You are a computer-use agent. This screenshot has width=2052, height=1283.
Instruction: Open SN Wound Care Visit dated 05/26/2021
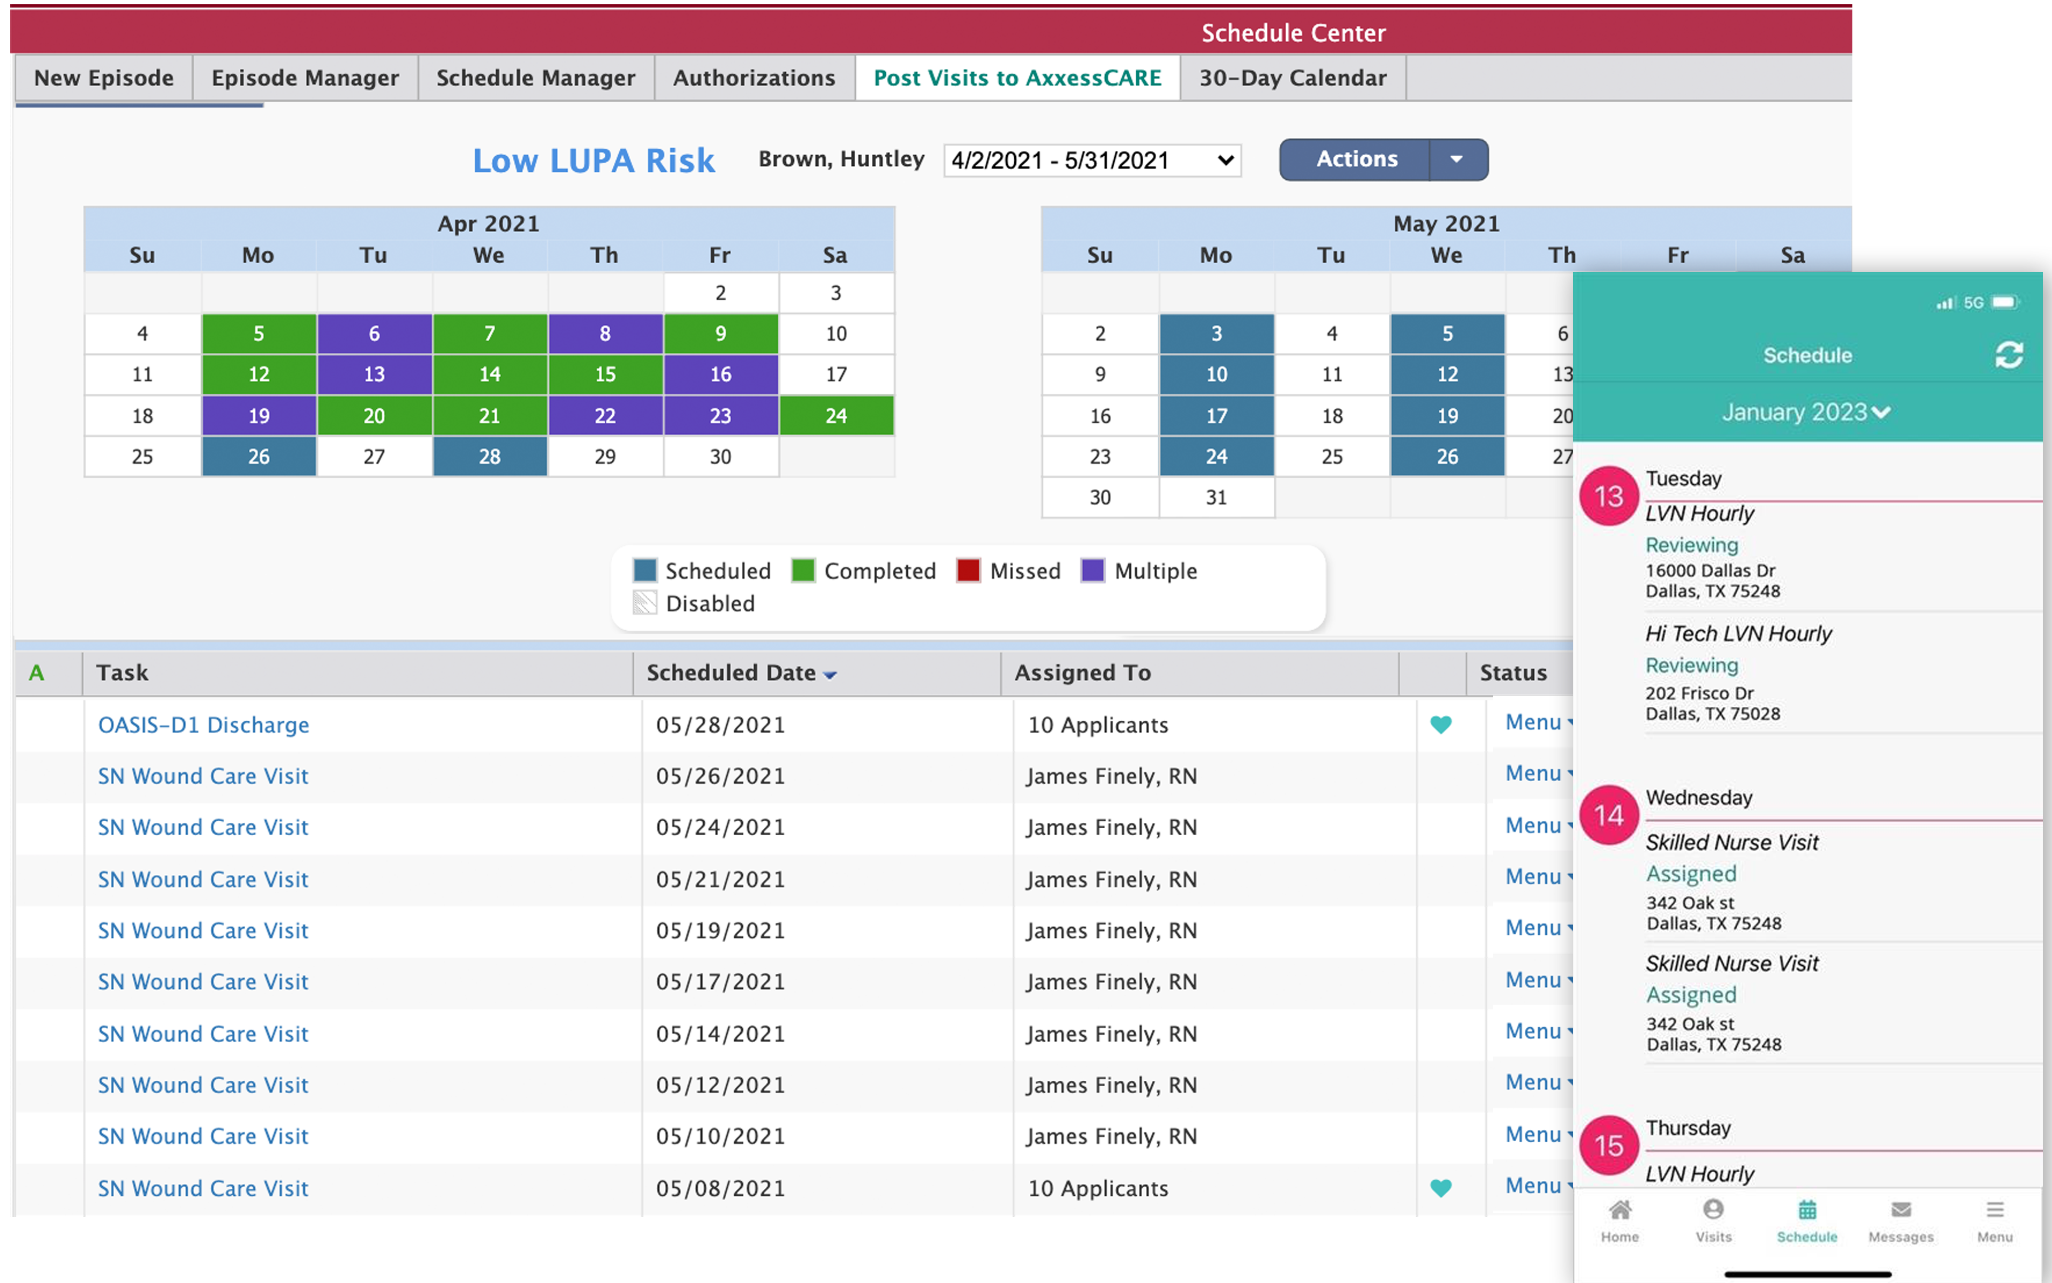point(203,776)
